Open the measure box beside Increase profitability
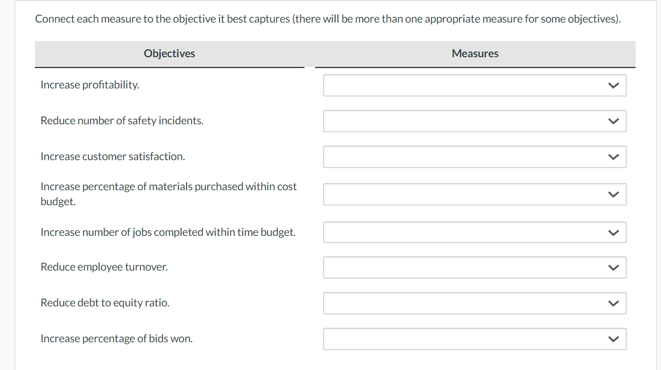 click(x=474, y=86)
